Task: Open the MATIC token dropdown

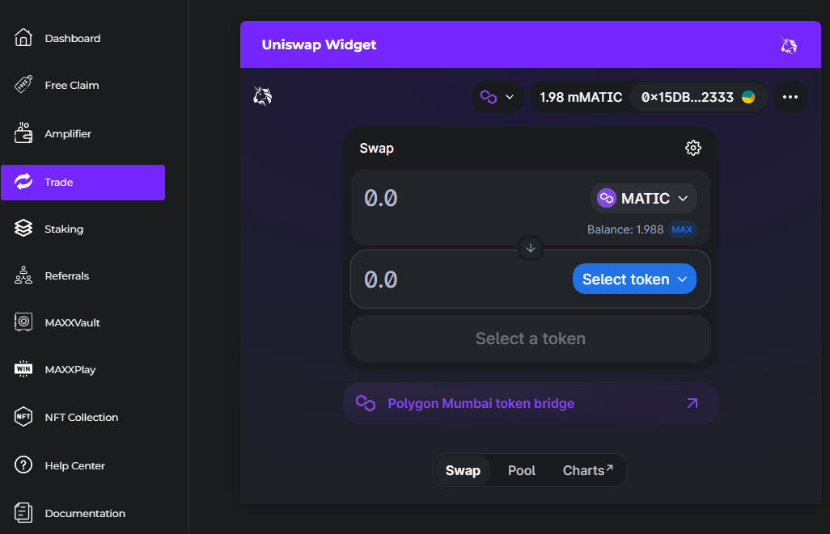Action: [643, 198]
